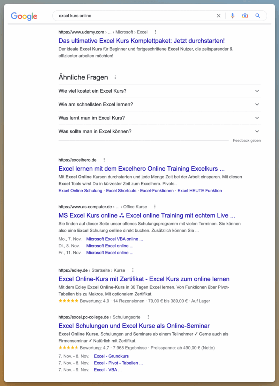Open the three-dot menu beside the Udemy result
This screenshot has width=279, height=386.
click(x=155, y=32)
